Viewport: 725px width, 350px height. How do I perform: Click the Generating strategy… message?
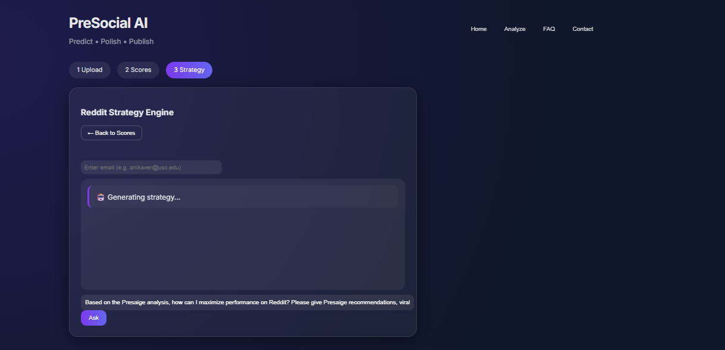(243, 197)
